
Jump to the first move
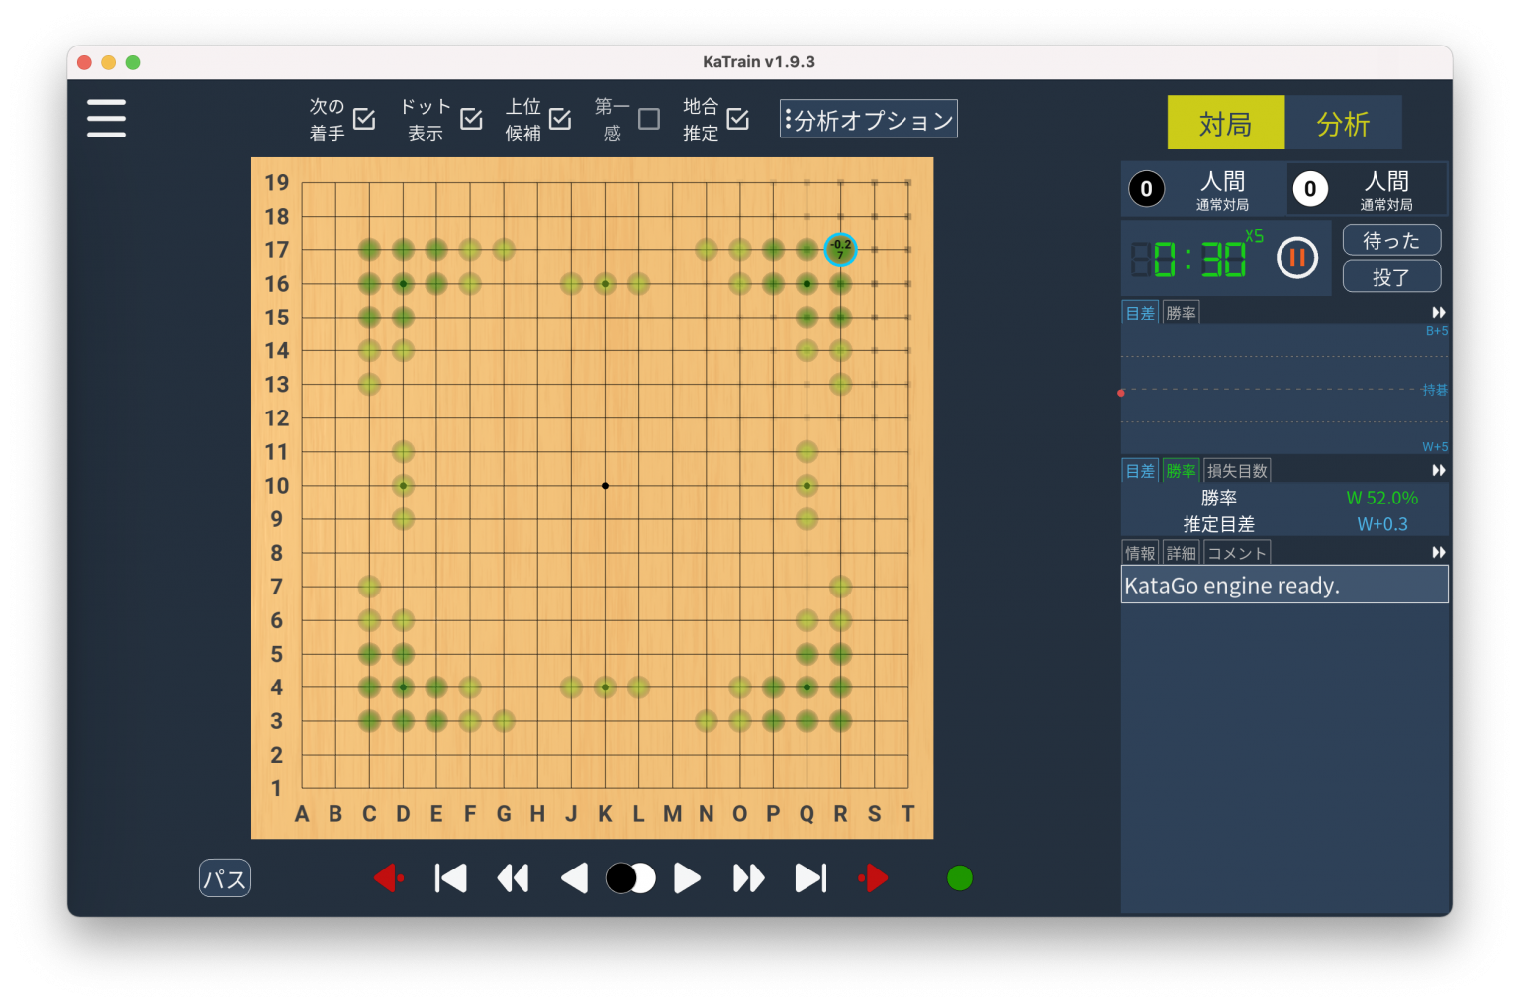(x=450, y=877)
